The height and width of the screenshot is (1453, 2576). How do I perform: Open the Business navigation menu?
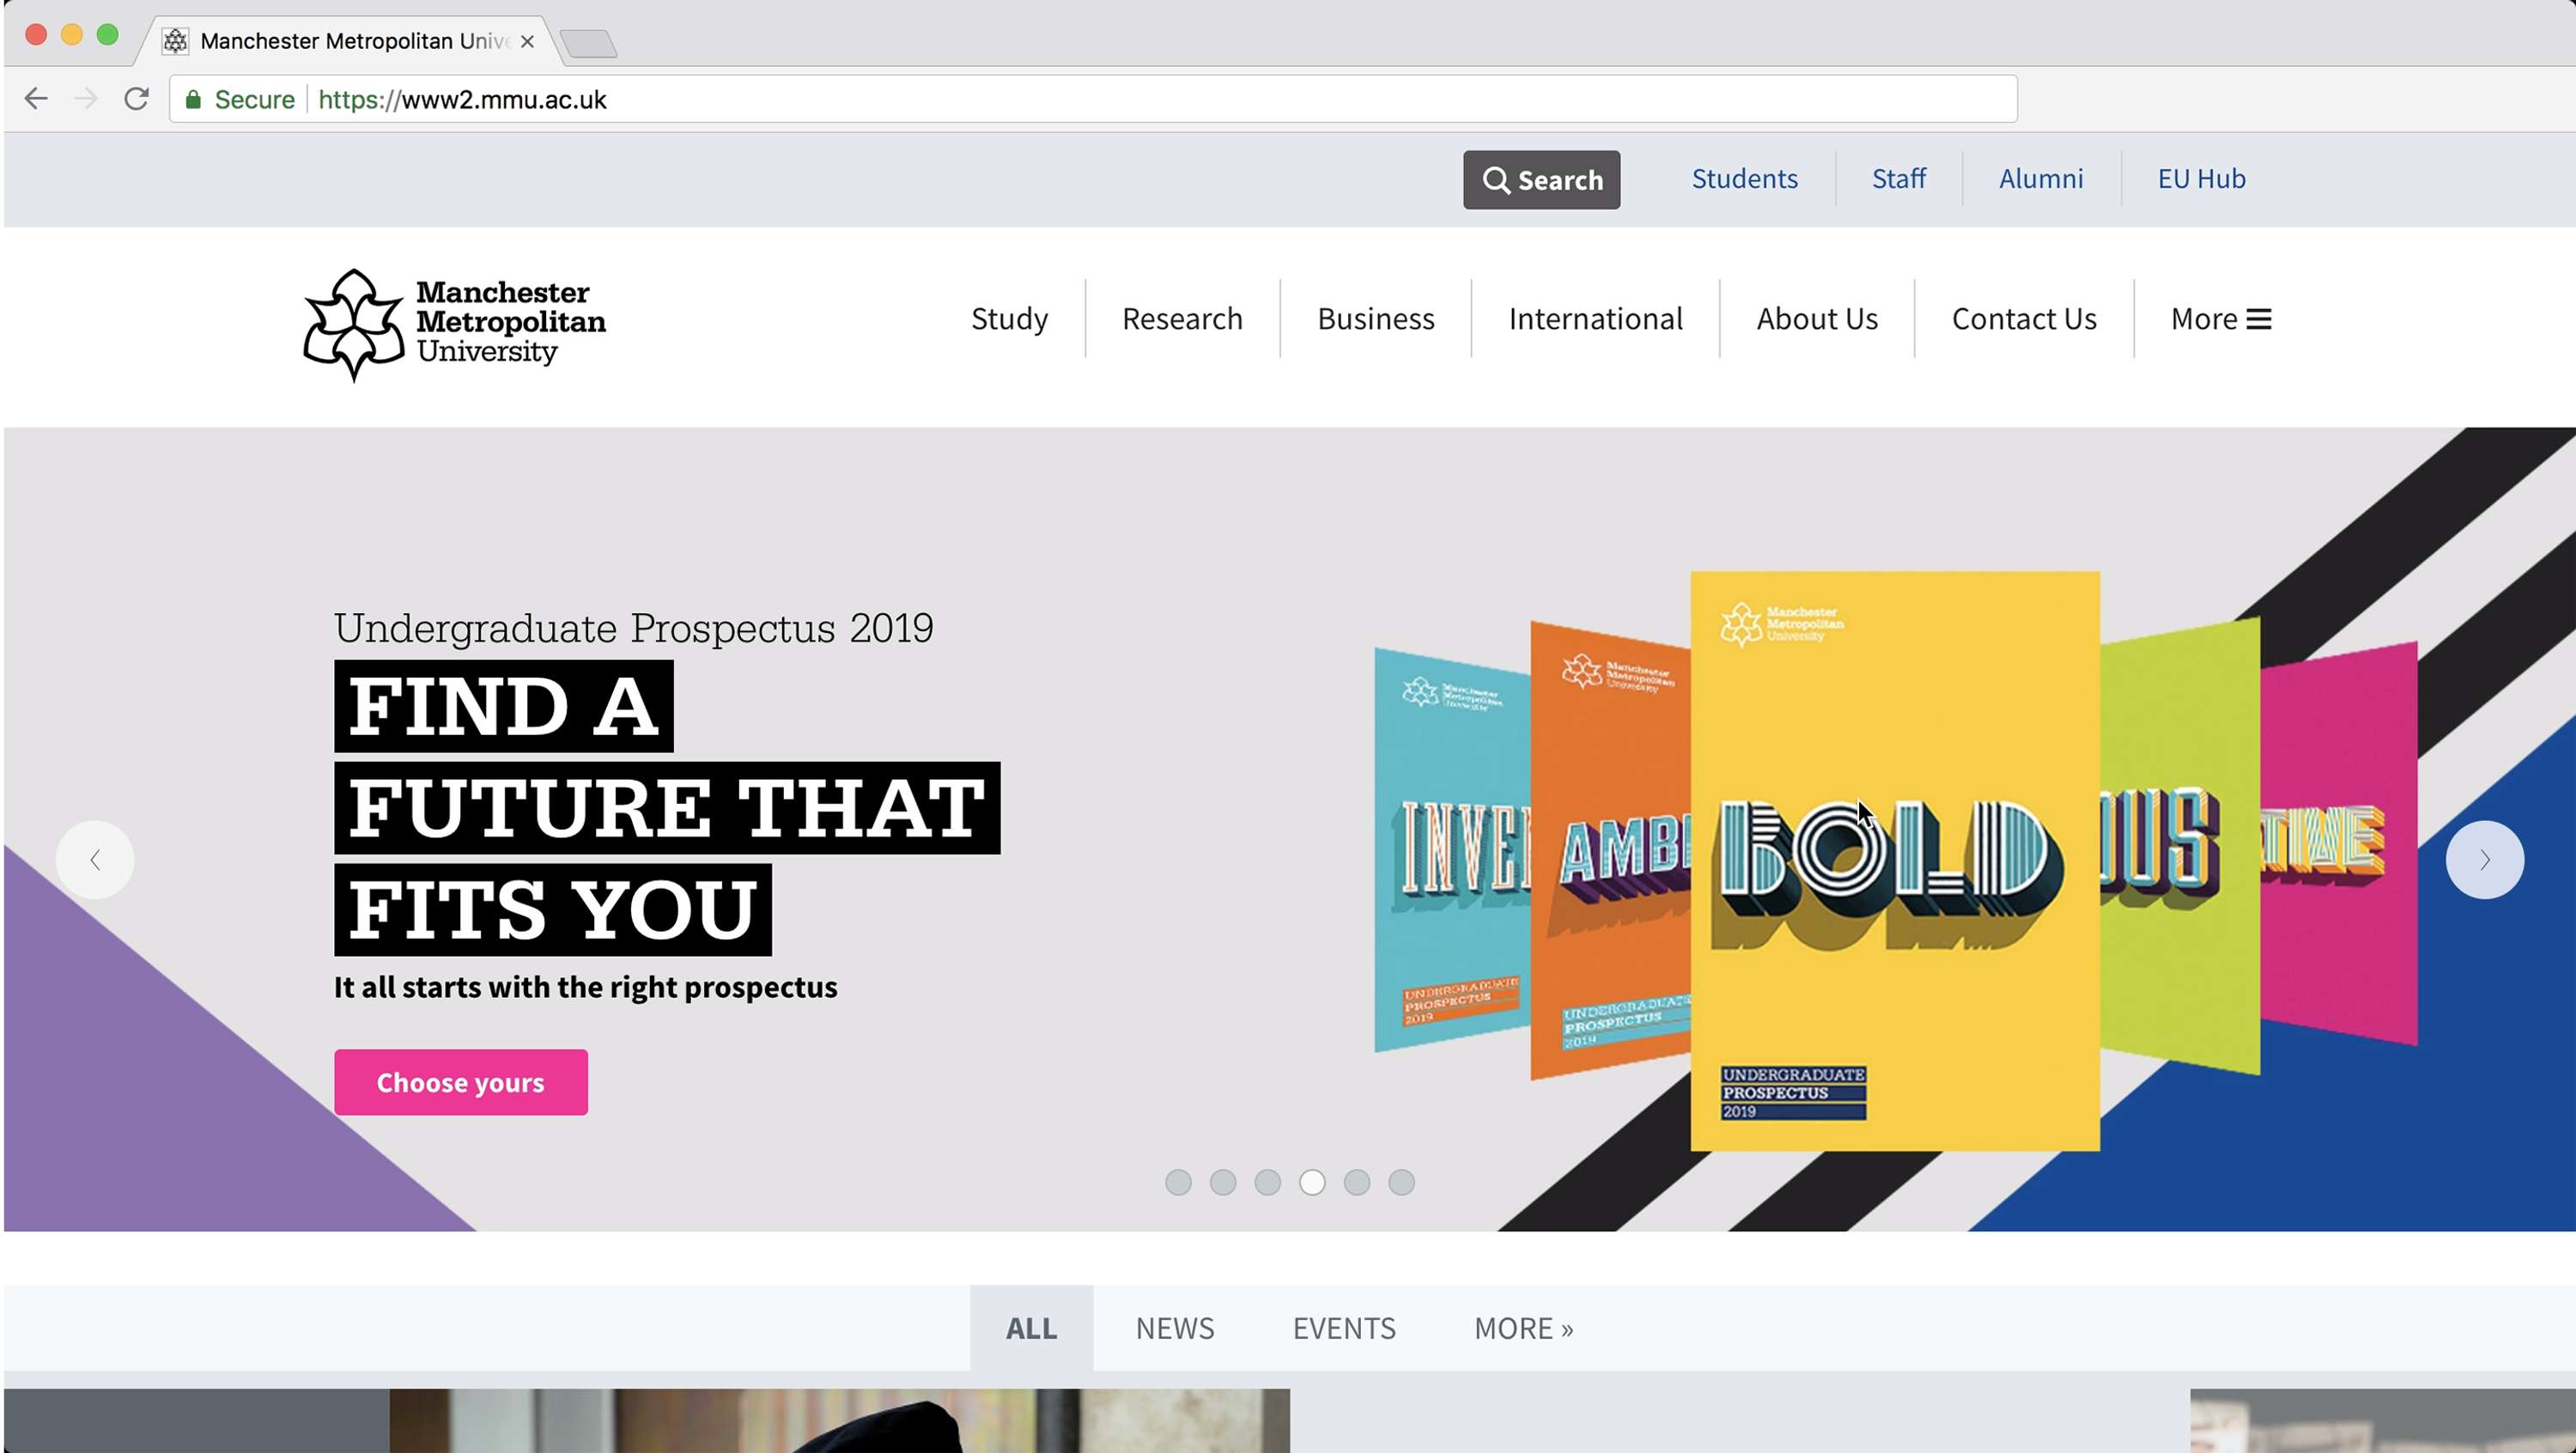[x=1375, y=319]
